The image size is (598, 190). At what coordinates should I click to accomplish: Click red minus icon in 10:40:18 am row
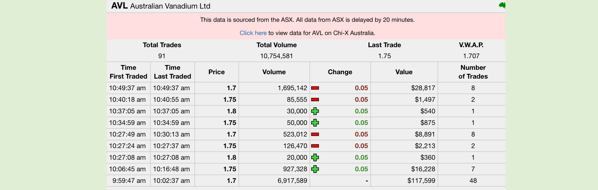pyautogui.click(x=315, y=100)
